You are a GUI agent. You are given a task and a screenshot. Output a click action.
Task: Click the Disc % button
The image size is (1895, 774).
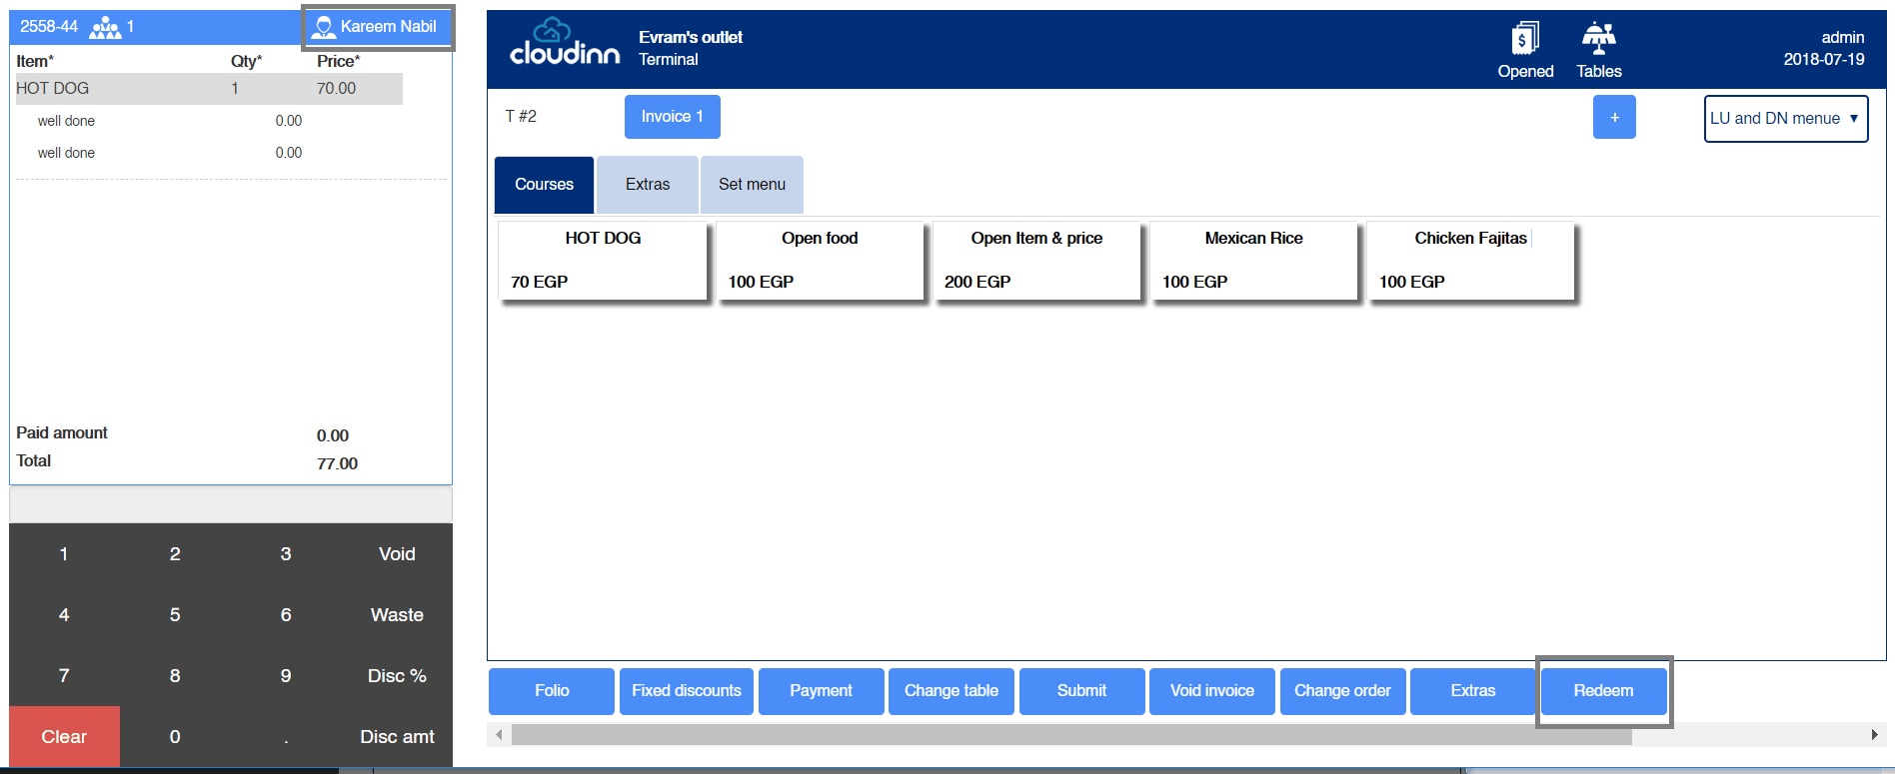click(397, 676)
